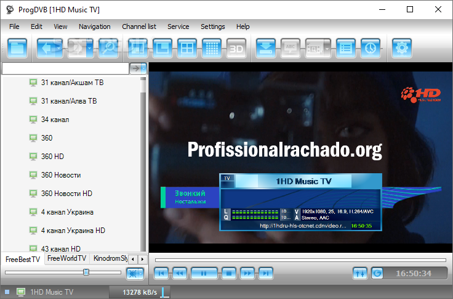Open the View menu
453x299 pixels.
tap(60, 27)
